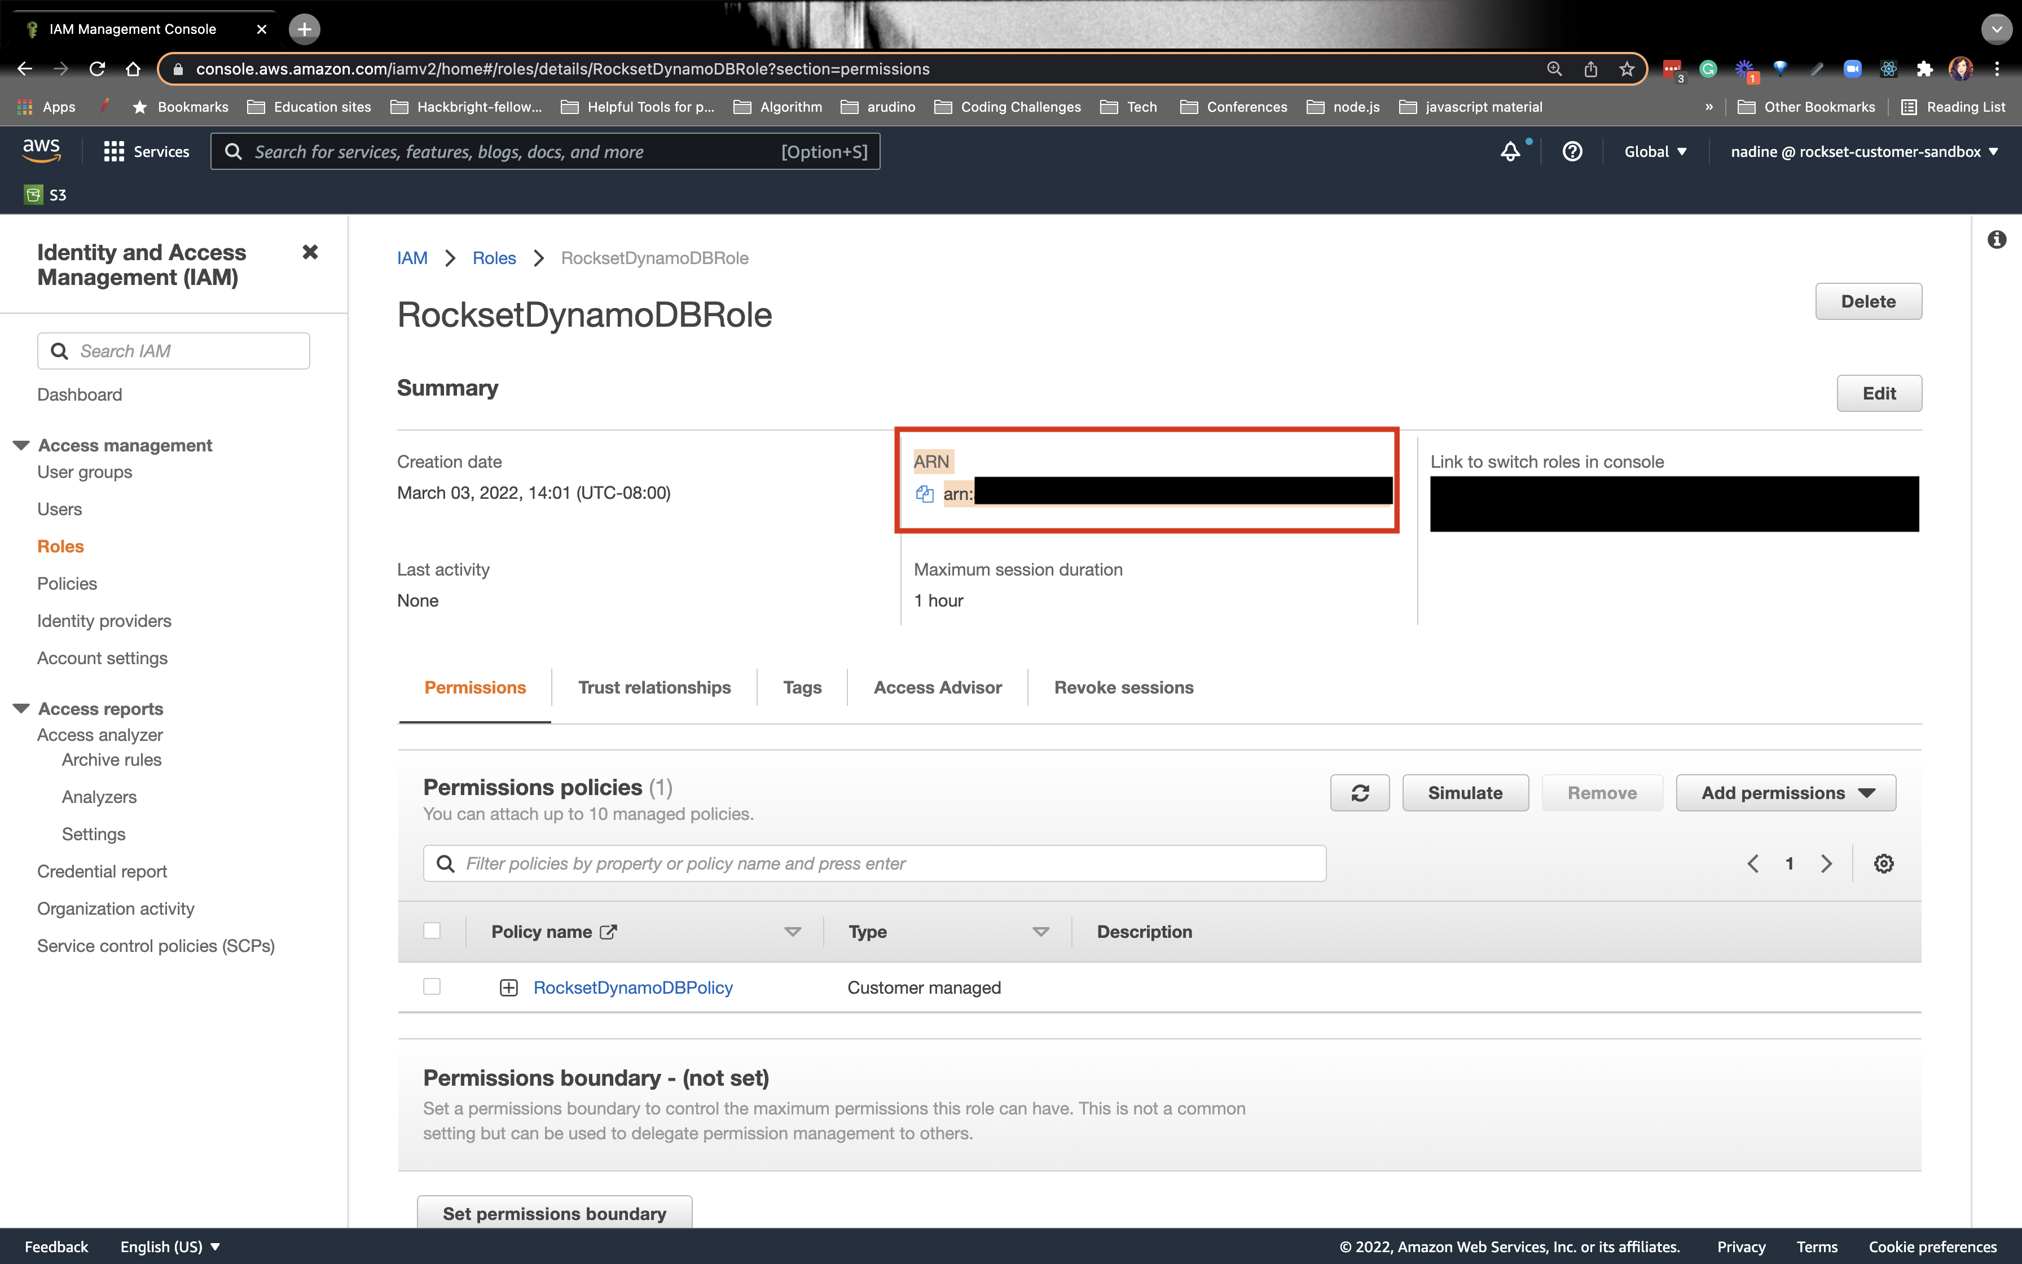This screenshot has height=1264, width=2022.
Task: Sort by Policy name column arrow
Action: (x=792, y=931)
